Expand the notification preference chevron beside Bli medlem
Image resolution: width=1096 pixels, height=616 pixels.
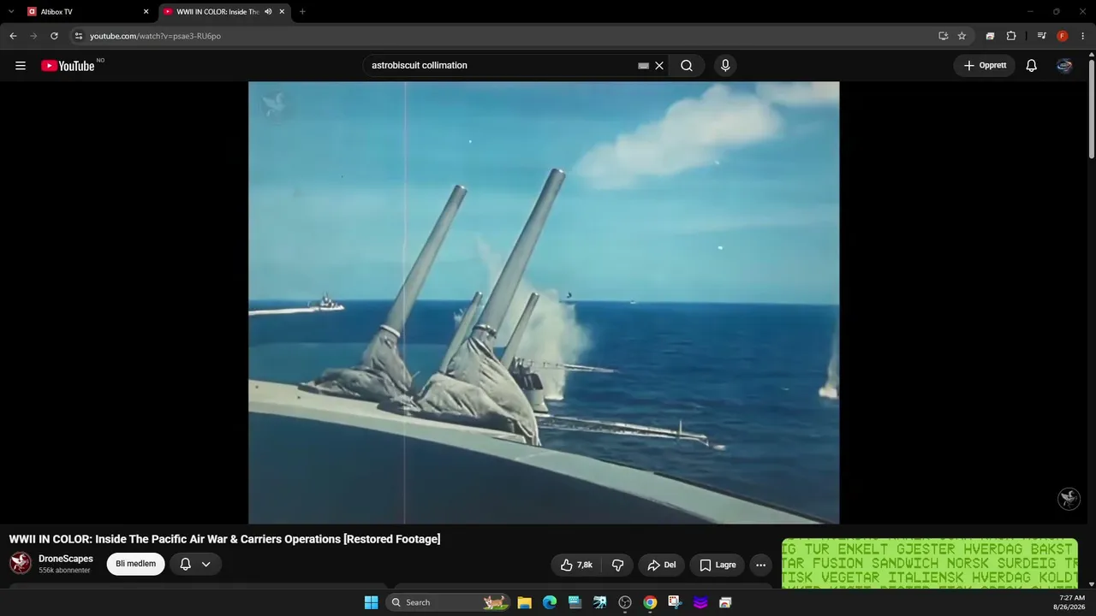tap(205, 565)
